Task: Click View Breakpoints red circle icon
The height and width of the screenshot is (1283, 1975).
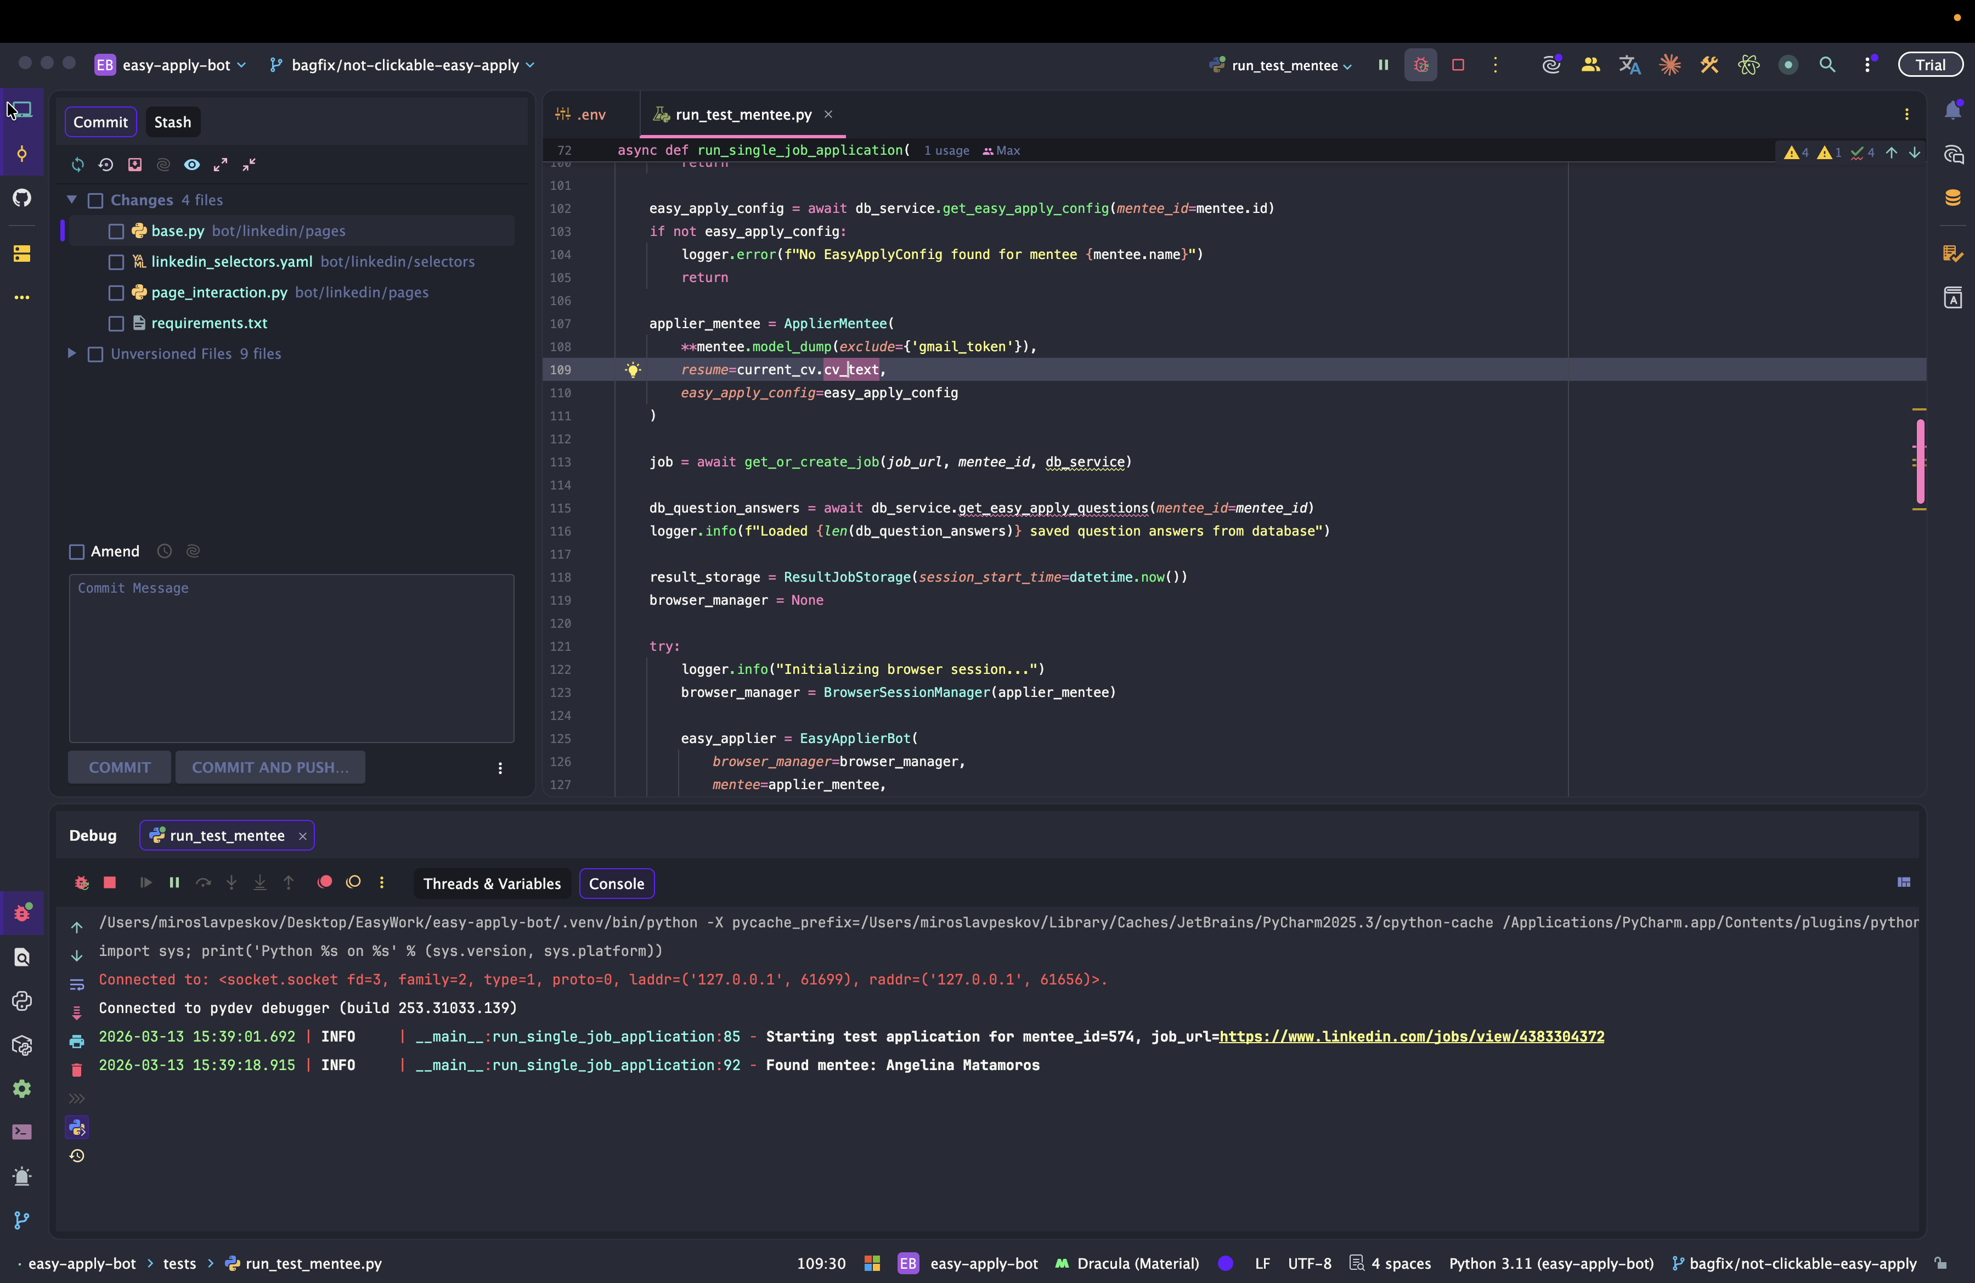Action: coord(324,882)
